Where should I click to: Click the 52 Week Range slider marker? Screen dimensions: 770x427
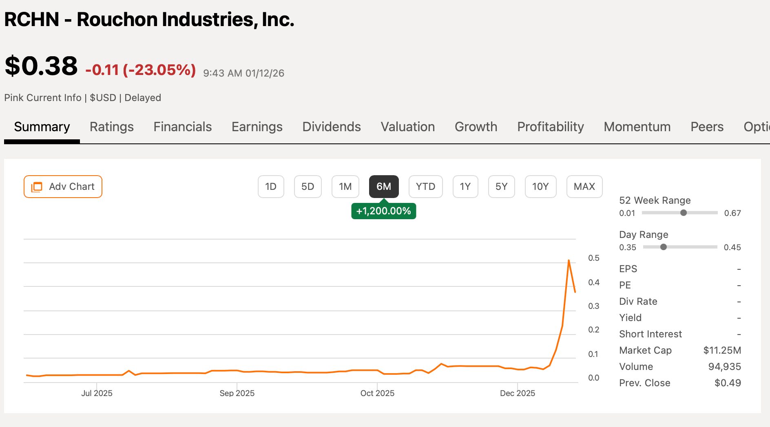click(684, 213)
